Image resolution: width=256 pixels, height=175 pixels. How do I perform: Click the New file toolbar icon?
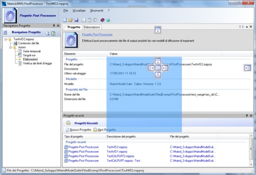tap(65, 20)
